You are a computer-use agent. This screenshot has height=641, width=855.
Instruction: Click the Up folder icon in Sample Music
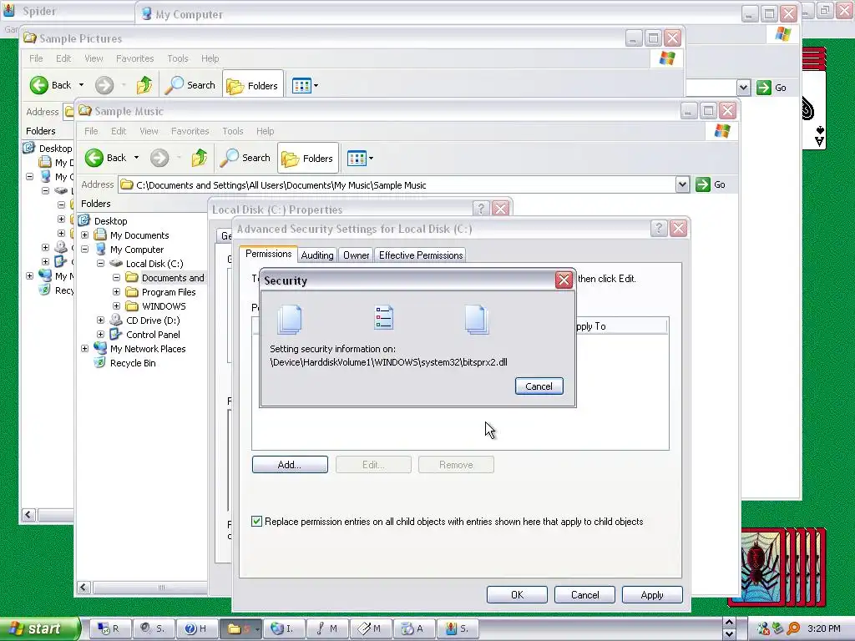[x=200, y=158]
